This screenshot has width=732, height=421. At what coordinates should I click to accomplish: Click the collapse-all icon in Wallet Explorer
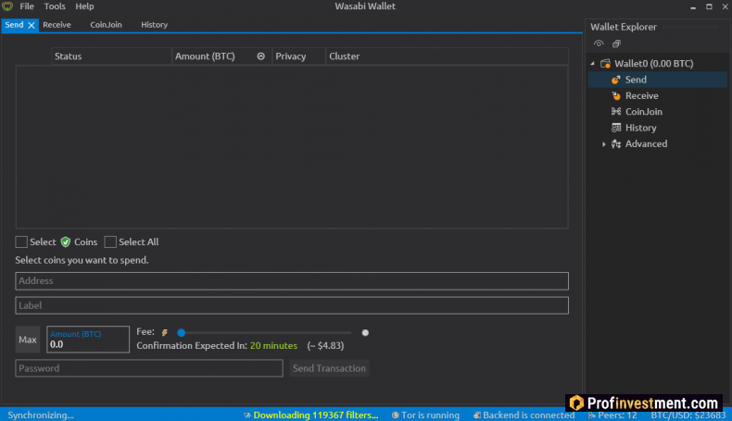(616, 43)
